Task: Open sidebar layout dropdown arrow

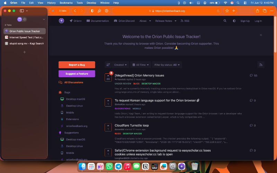Action: 27,11
